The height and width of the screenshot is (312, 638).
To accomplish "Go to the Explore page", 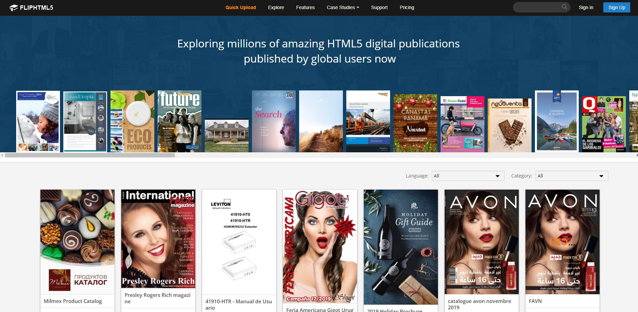I will point(276,7).
